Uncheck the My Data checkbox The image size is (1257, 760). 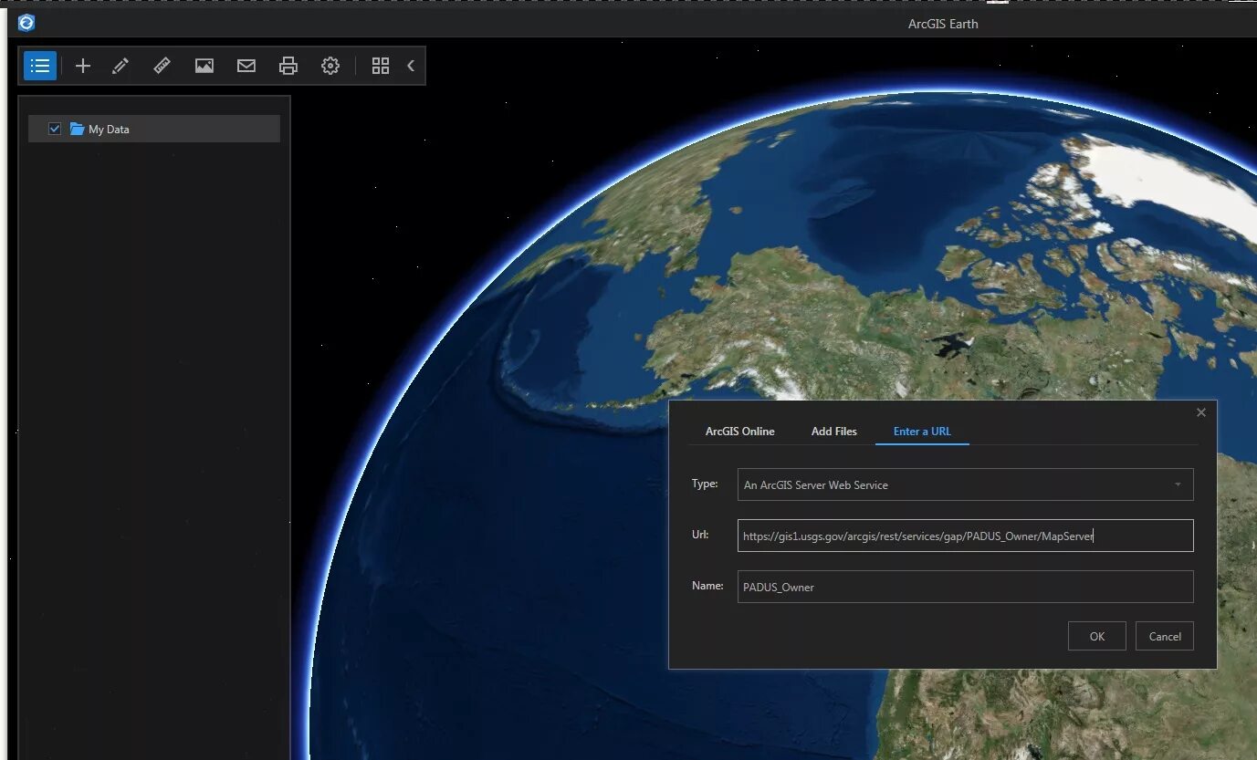tap(54, 129)
